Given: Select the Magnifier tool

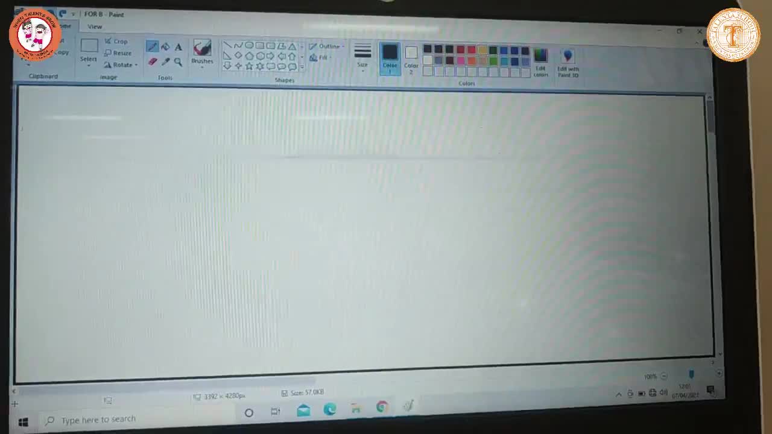Looking at the screenshot, I should [x=178, y=61].
